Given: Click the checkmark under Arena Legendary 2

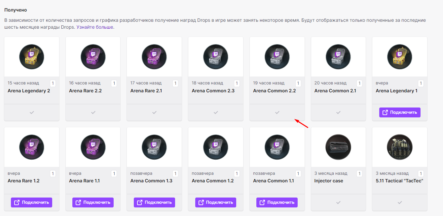Looking at the screenshot, I should (32, 112).
